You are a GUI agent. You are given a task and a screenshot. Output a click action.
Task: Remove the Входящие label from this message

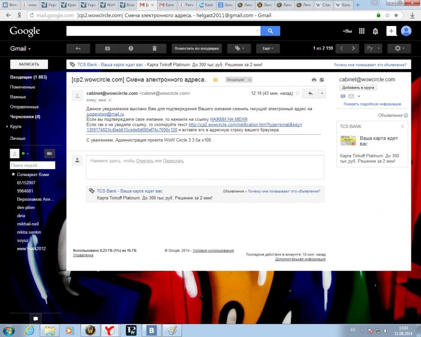point(250,80)
